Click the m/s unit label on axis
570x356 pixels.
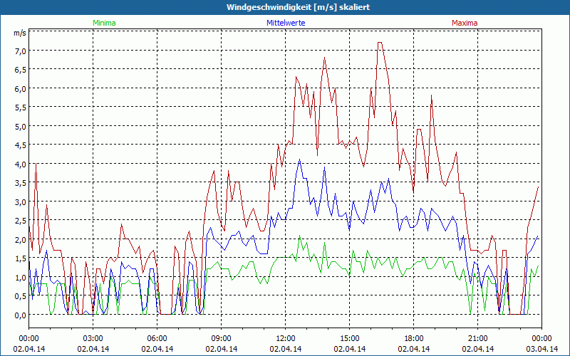[x=19, y=33]
